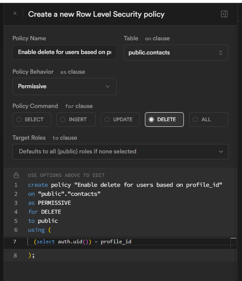Close the Row Level Security policy panel
The width and height of the screenshot is (242, 281).
(15, 13)
